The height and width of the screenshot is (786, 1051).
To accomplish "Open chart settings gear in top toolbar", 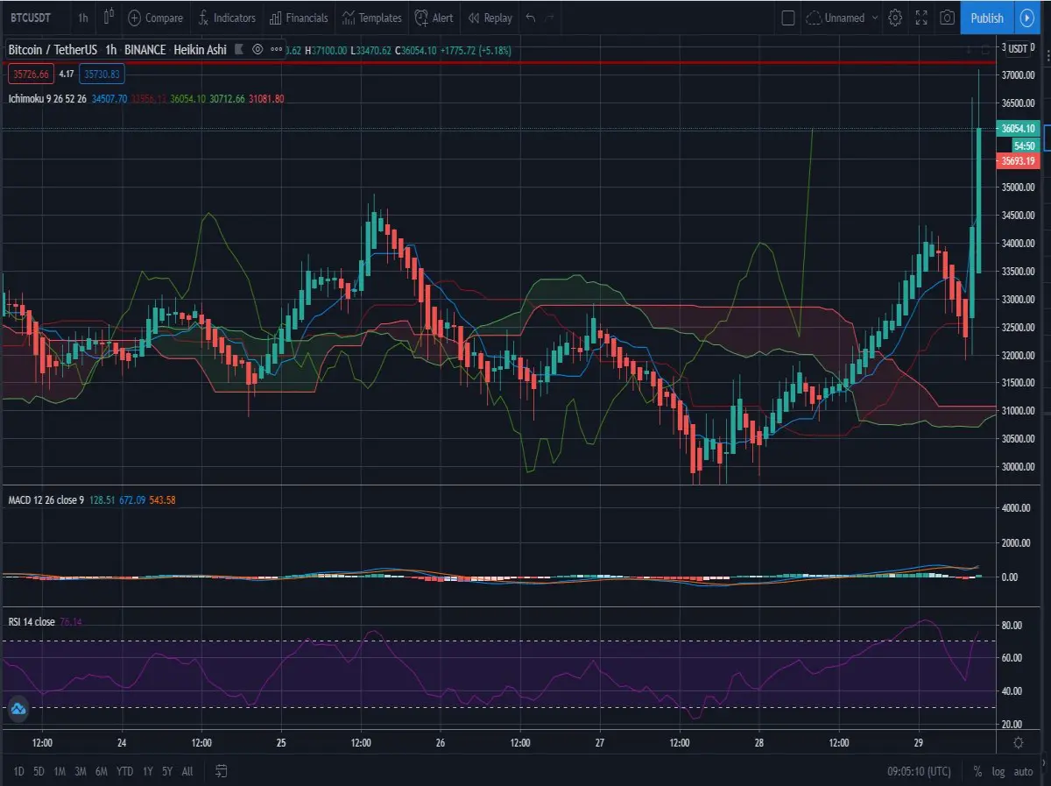I will click(895, 18).
